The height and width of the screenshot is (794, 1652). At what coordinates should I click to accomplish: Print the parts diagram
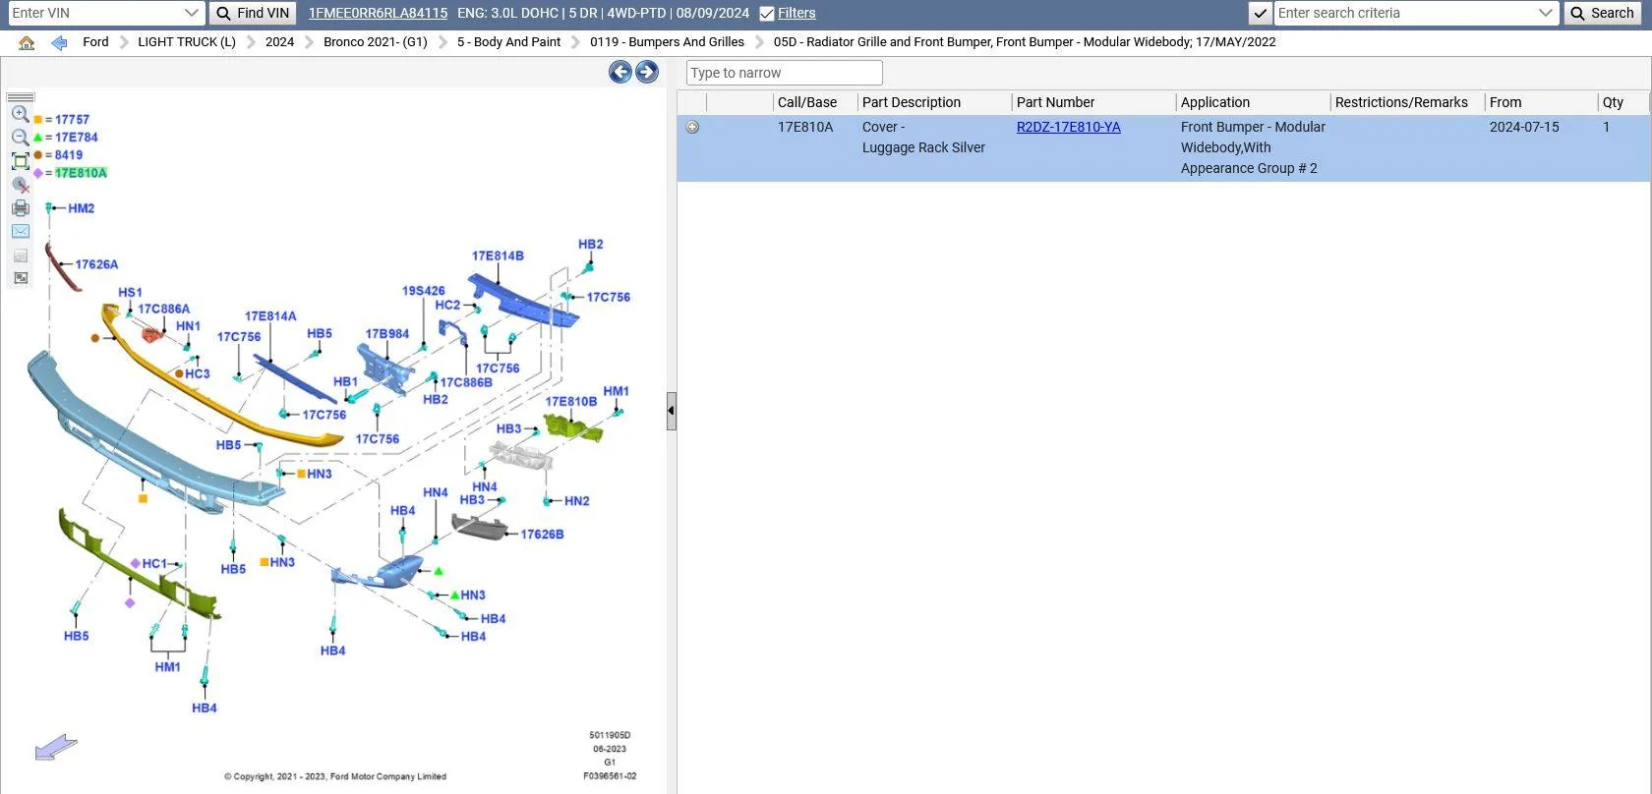[x=20, y=207]
